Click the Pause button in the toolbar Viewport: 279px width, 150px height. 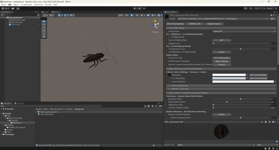[139, 8]
